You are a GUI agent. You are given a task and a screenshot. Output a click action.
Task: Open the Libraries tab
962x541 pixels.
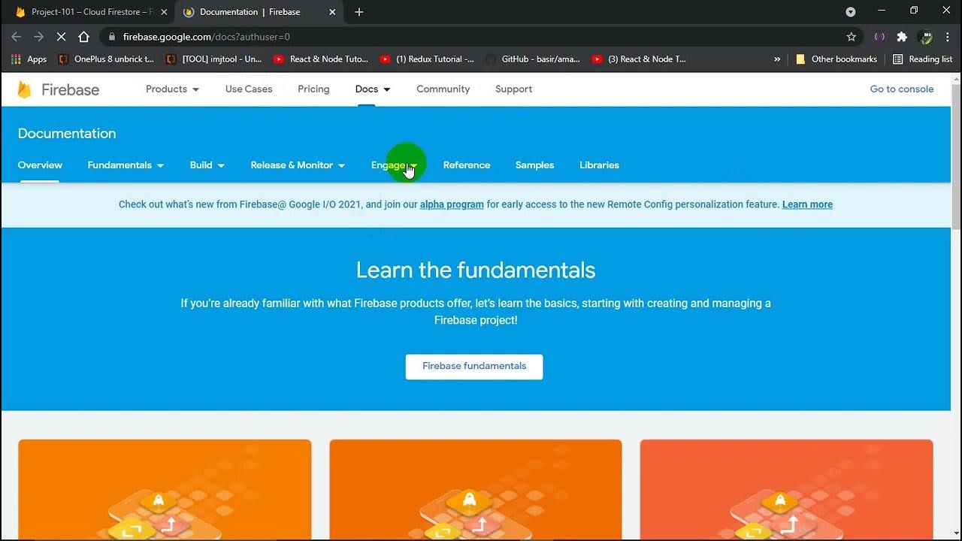click(599, 165)
